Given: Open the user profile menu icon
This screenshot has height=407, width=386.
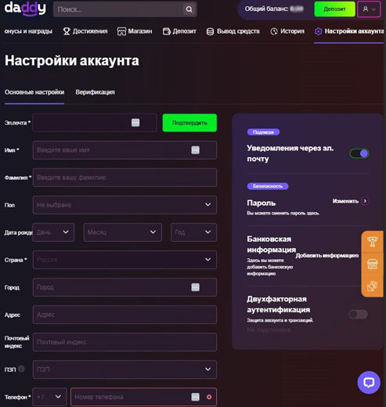Looking at the screenshot, I should pyautogui.click(x=369, y=9).
